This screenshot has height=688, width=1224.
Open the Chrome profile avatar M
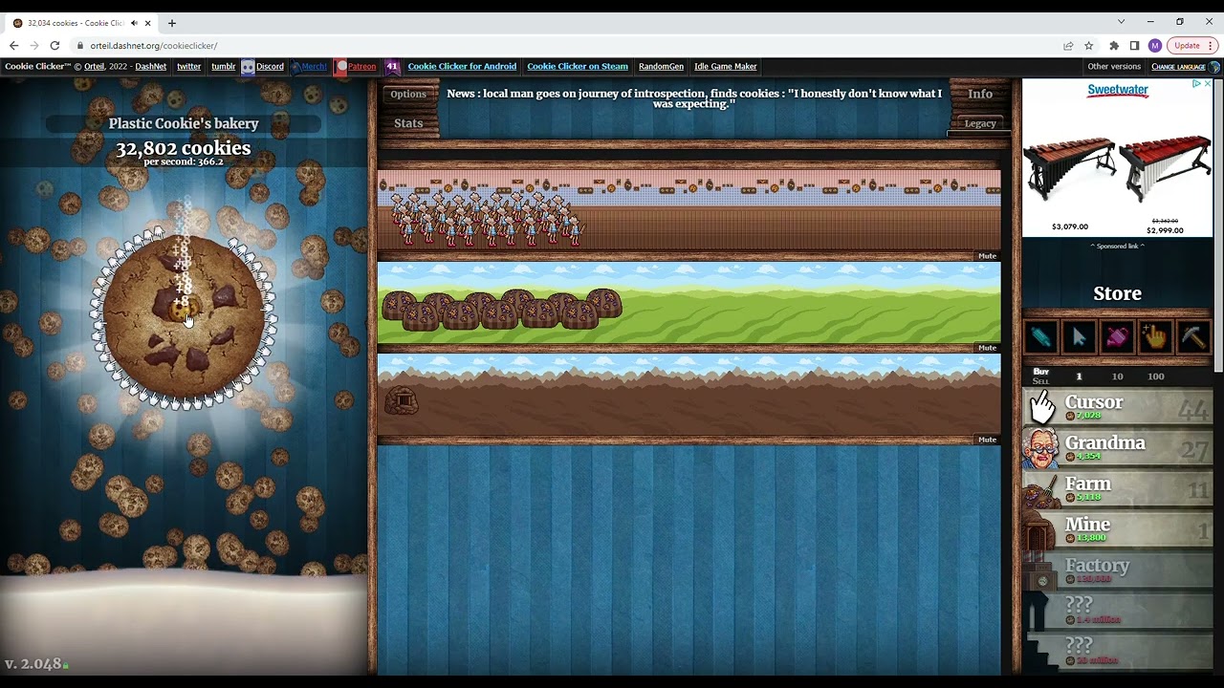(x=1154, y=45)
